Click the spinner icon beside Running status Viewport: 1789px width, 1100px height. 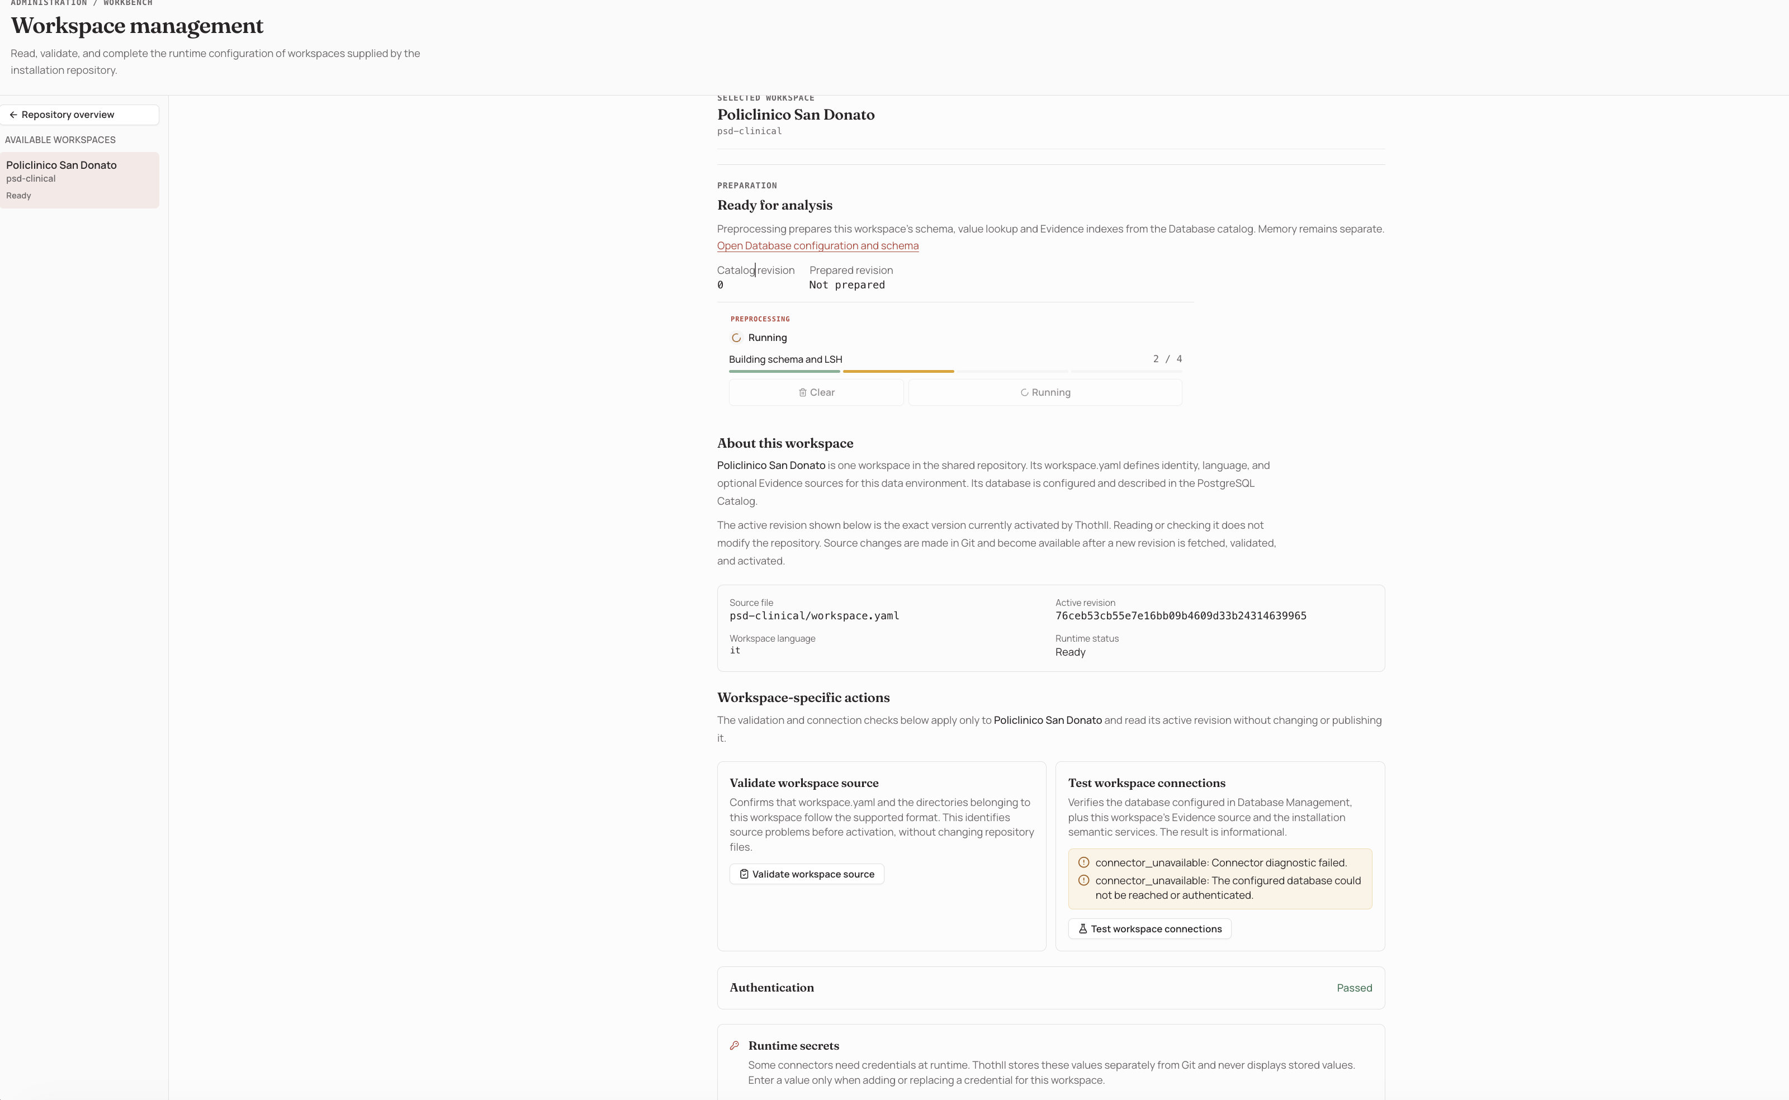pyautogui.click(x=736, y=338)
